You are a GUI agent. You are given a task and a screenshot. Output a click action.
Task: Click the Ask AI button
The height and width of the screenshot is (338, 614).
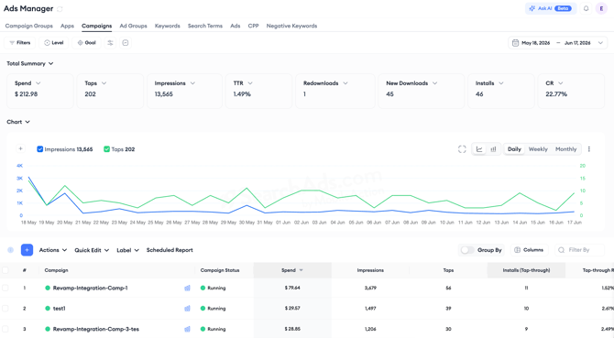[551, 8]
